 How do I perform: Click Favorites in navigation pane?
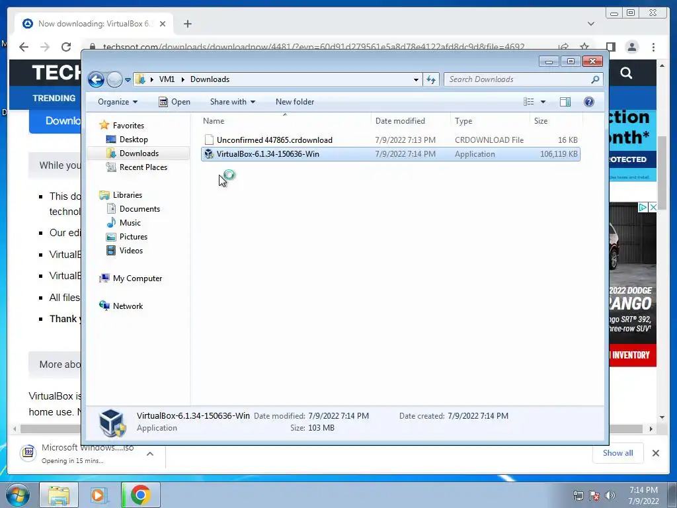click(x=128, y=126)
